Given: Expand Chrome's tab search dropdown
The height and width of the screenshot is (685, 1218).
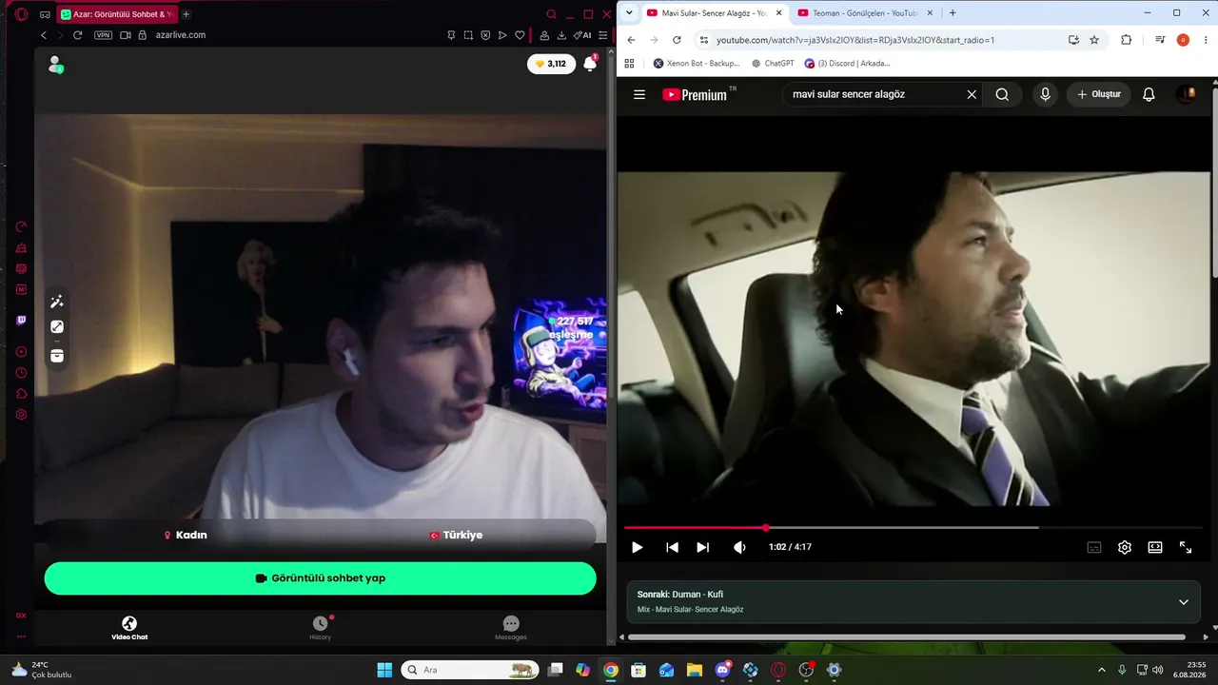Looking at the screenshot, I should 629,13.
